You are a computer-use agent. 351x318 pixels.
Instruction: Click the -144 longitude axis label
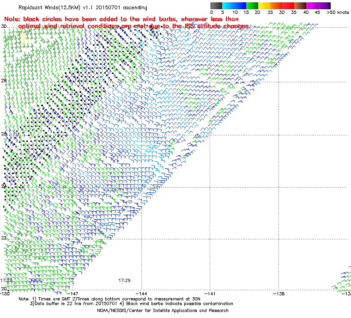tap(141, 294)
